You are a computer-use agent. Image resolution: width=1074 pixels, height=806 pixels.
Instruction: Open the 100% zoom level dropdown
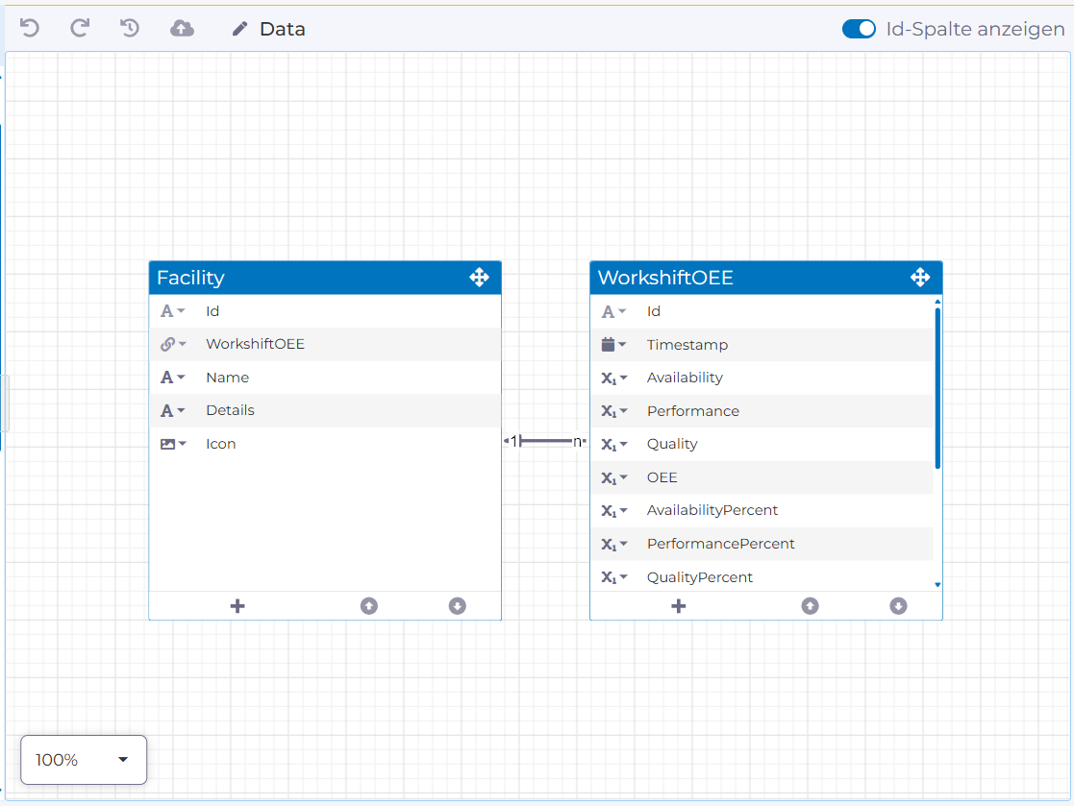coord(84,760)
